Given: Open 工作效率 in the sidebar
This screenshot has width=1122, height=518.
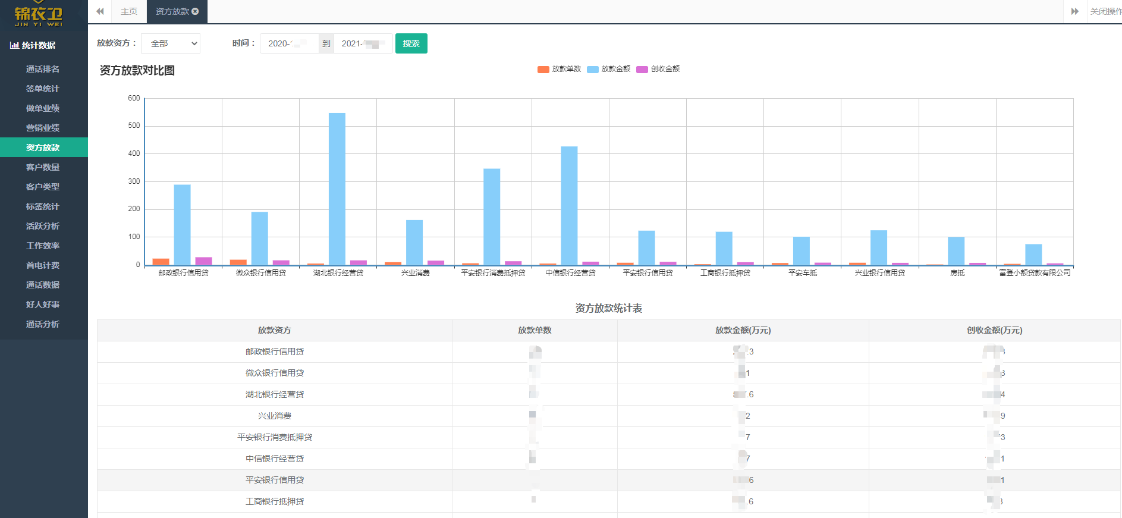Looking at the screenshot, I should point(43,246).
